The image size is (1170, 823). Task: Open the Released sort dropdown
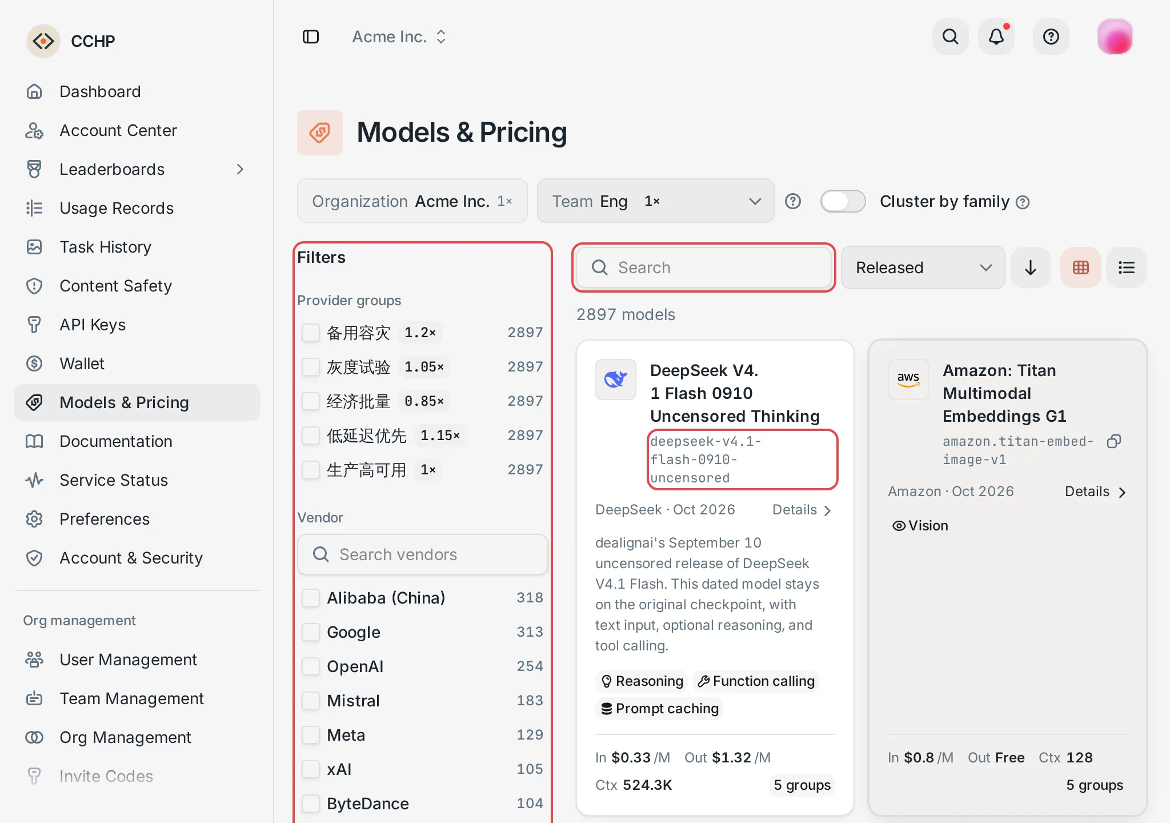tap(923, 267)
